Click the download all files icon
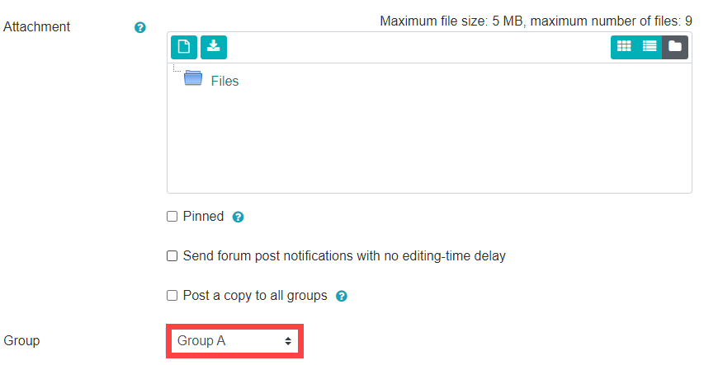Image resolution: width=704 pixels, height=365 pixels. pyautogui.click(x=214, y=47)
